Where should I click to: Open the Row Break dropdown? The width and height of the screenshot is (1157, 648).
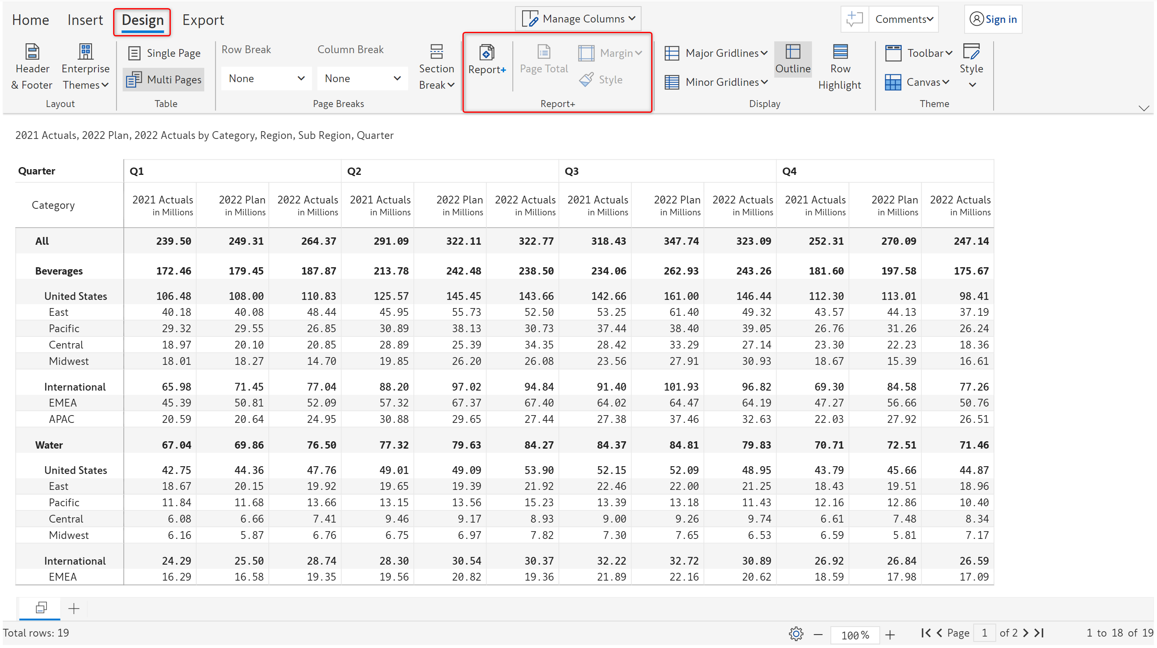266,78
